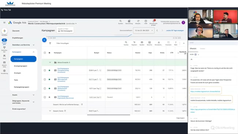Tick checkbox for Such-Kampagne Energieberatung row
Screen dimensions: 238x134
tap(45, 70)
